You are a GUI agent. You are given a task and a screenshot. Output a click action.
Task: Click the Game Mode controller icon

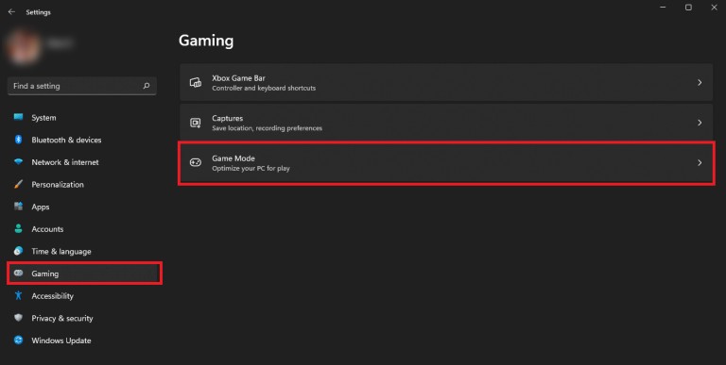196,162
